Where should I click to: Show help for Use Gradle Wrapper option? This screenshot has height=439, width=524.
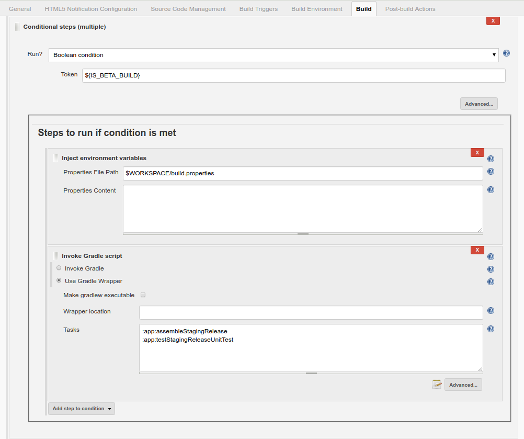491,282
